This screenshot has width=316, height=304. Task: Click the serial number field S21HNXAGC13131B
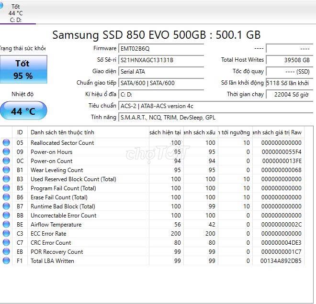pyautogui.click(x=161, y=60)
